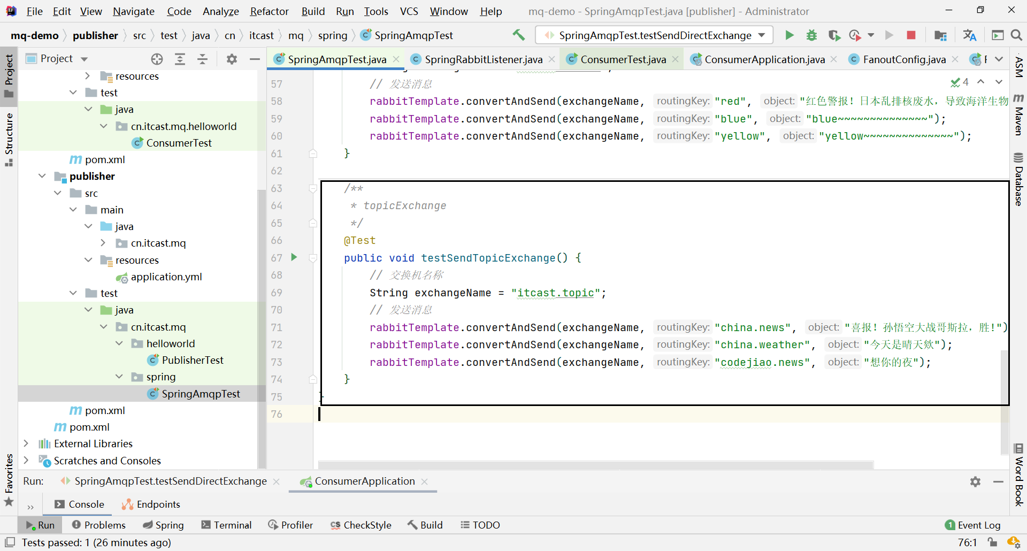Click run gutter icon for testSendTopicExchange
Screen dimensions: 1027x551
294,257
